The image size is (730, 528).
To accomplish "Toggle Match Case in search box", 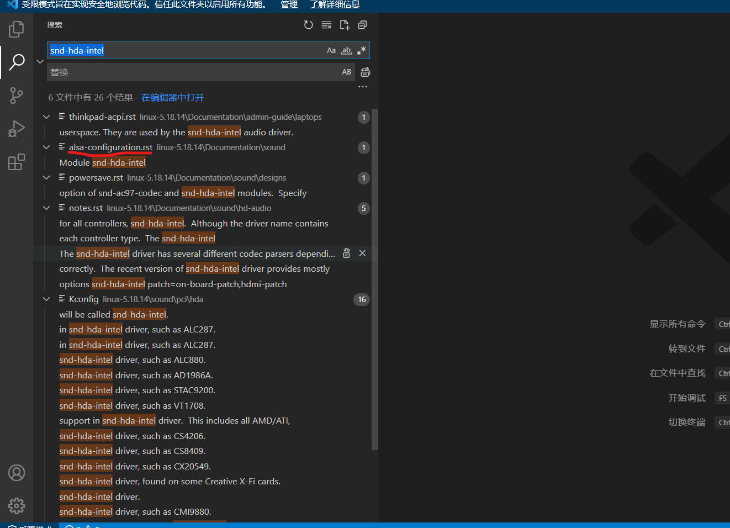I will point(331,50).
